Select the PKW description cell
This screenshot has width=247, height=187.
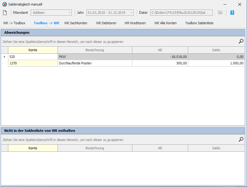95,57
